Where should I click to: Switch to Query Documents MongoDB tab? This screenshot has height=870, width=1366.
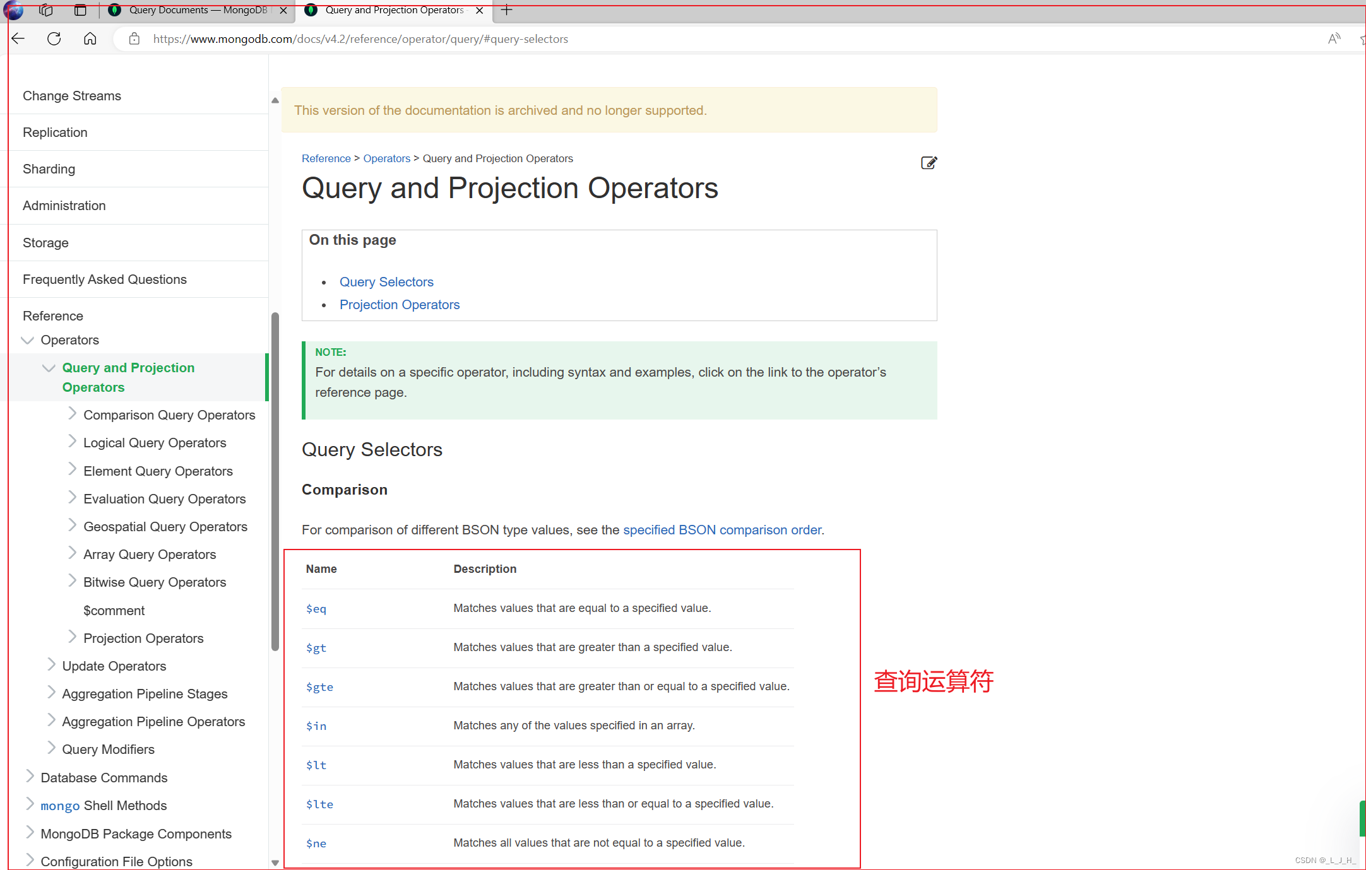pos(198,10)
